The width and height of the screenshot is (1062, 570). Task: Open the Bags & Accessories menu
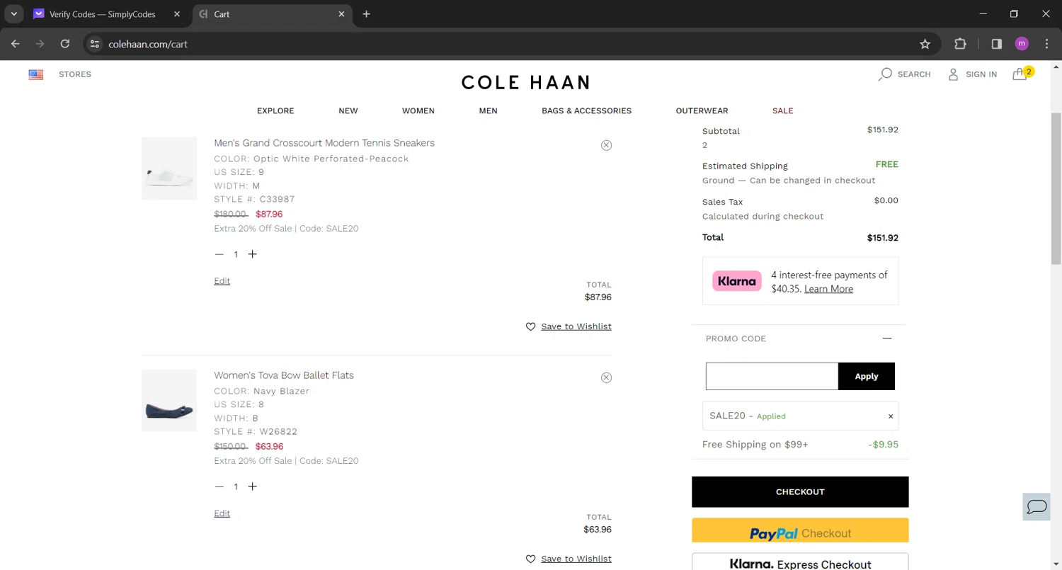(x=587, y=111)
